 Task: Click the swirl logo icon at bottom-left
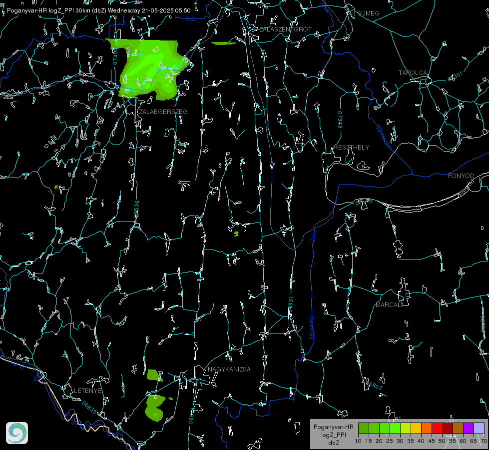click(17, 433)
